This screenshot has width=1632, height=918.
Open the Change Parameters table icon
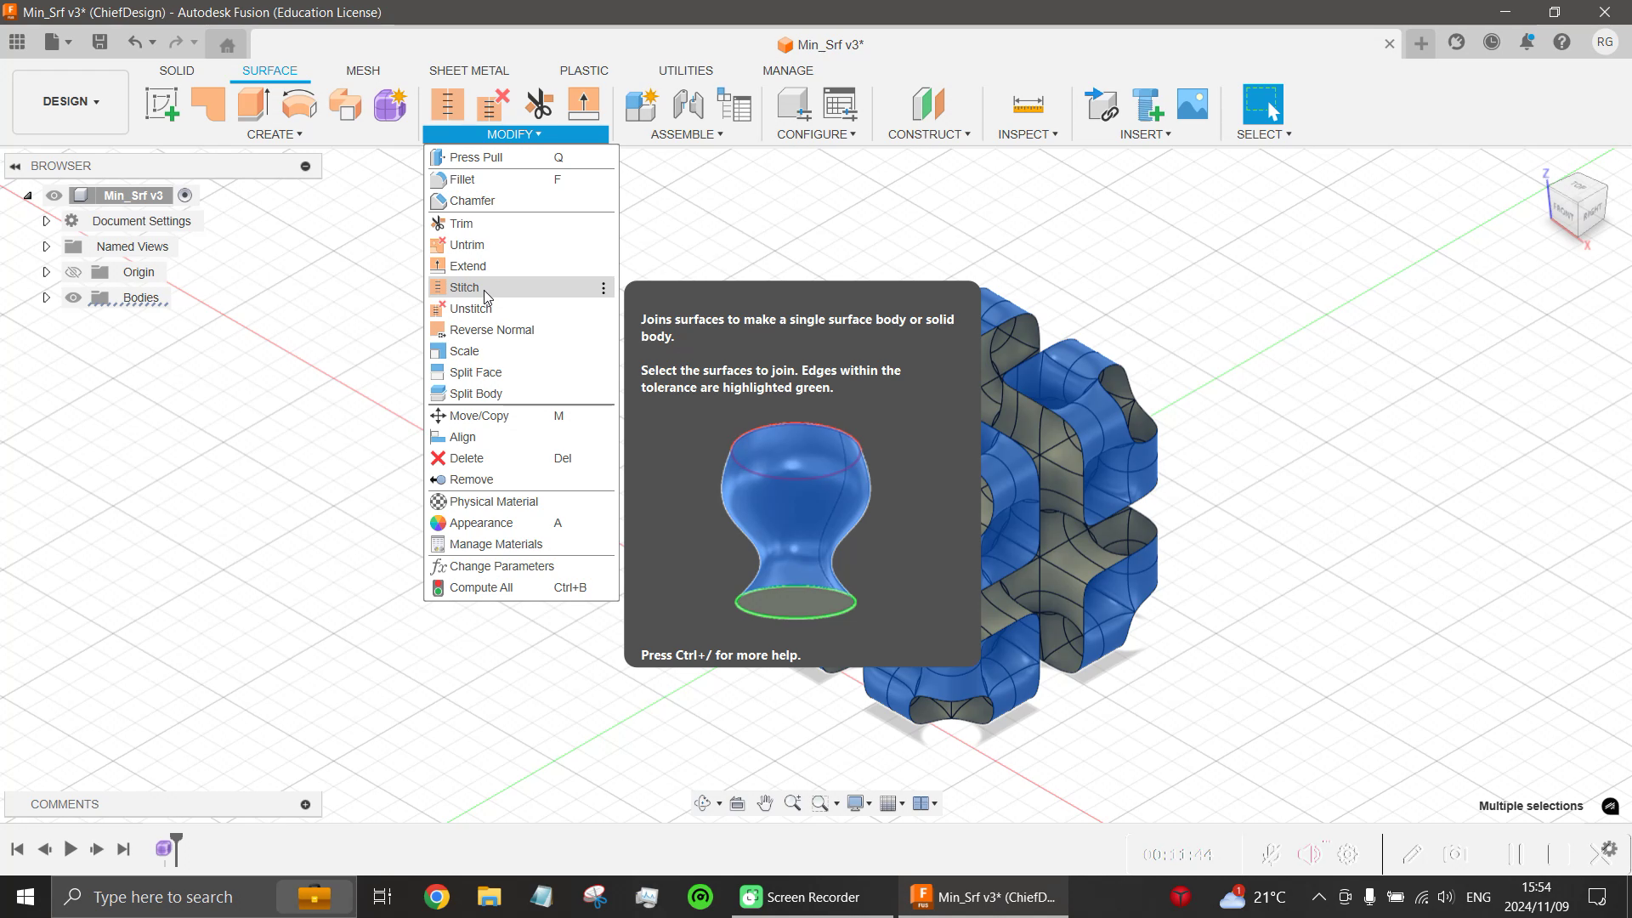coord(841,104)
